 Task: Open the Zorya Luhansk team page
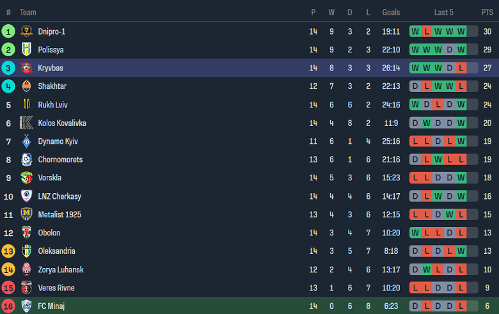61,270
